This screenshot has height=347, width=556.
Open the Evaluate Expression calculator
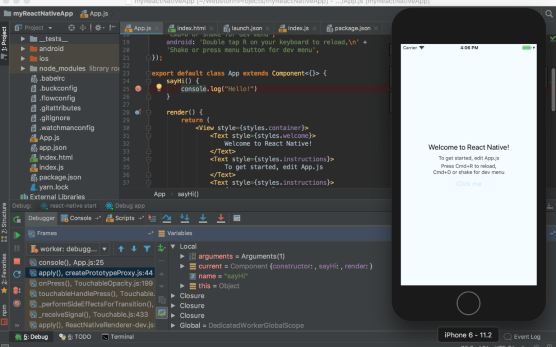(236, 218)
